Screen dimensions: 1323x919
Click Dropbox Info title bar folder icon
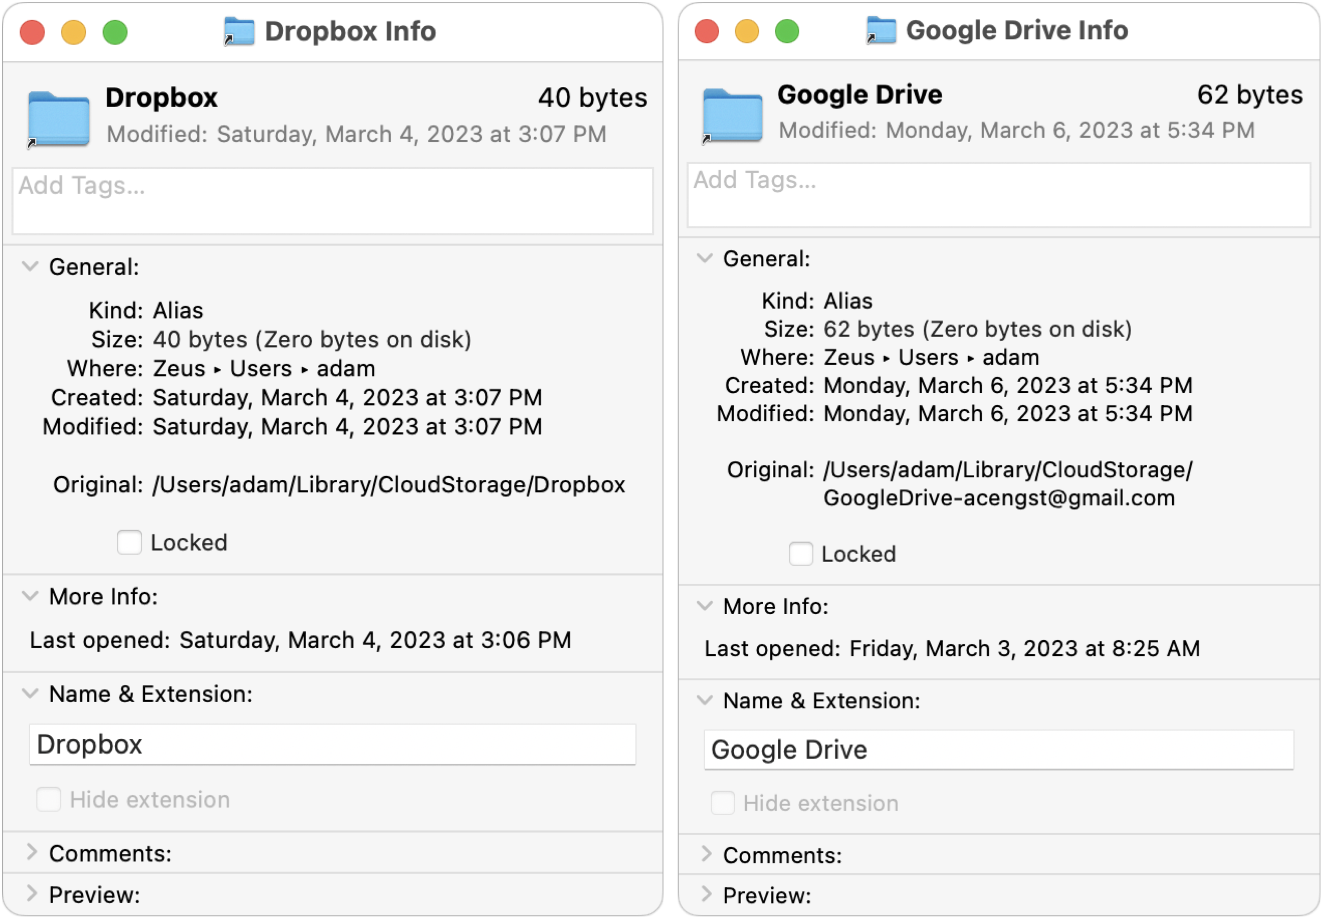(x=239, y=31)
